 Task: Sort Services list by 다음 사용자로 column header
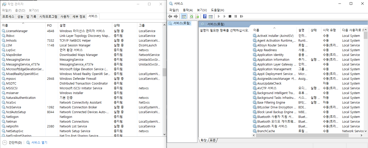[x=352, y=30]
